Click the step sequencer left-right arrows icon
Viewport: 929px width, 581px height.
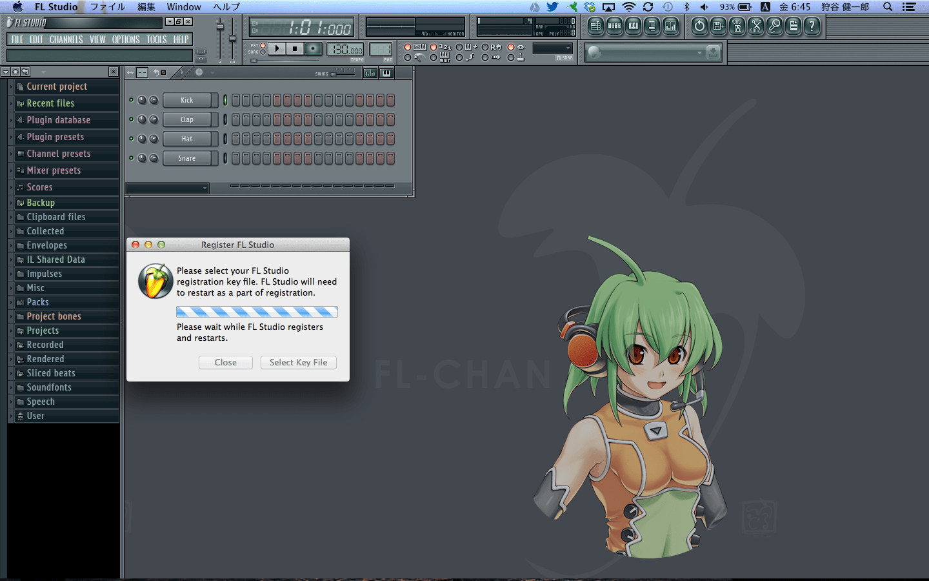coord(130,72)
